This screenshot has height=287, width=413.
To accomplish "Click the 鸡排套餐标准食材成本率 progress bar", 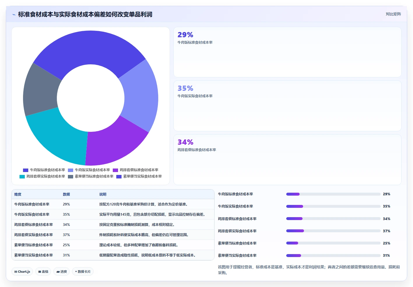I will click(333, 219).
